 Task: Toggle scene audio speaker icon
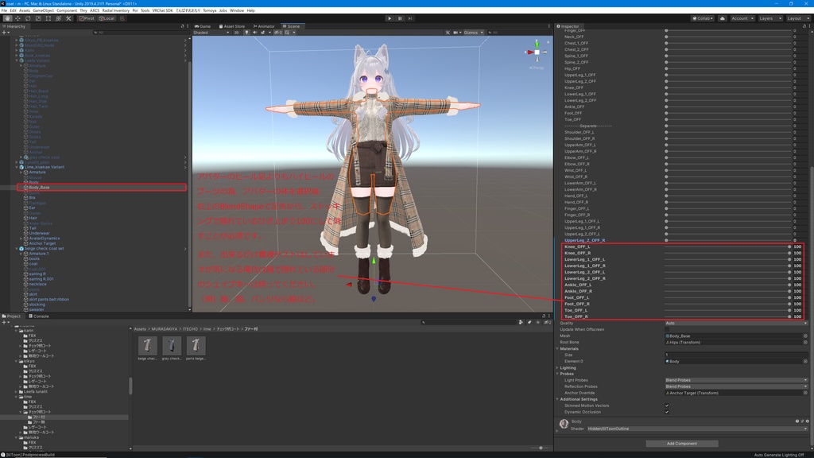(x=254, y=32)
